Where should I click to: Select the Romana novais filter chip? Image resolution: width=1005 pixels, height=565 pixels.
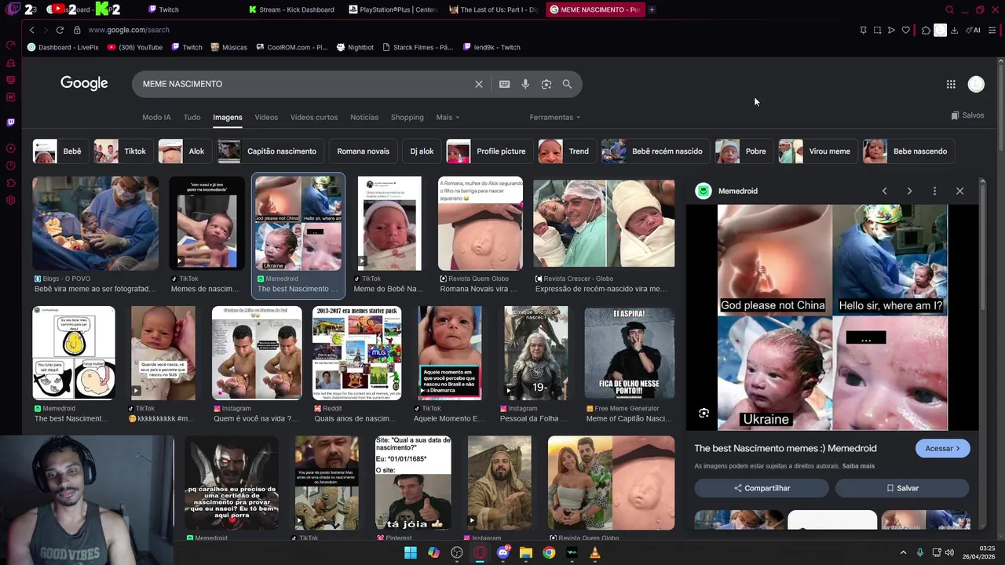click(x=363, y=151)
